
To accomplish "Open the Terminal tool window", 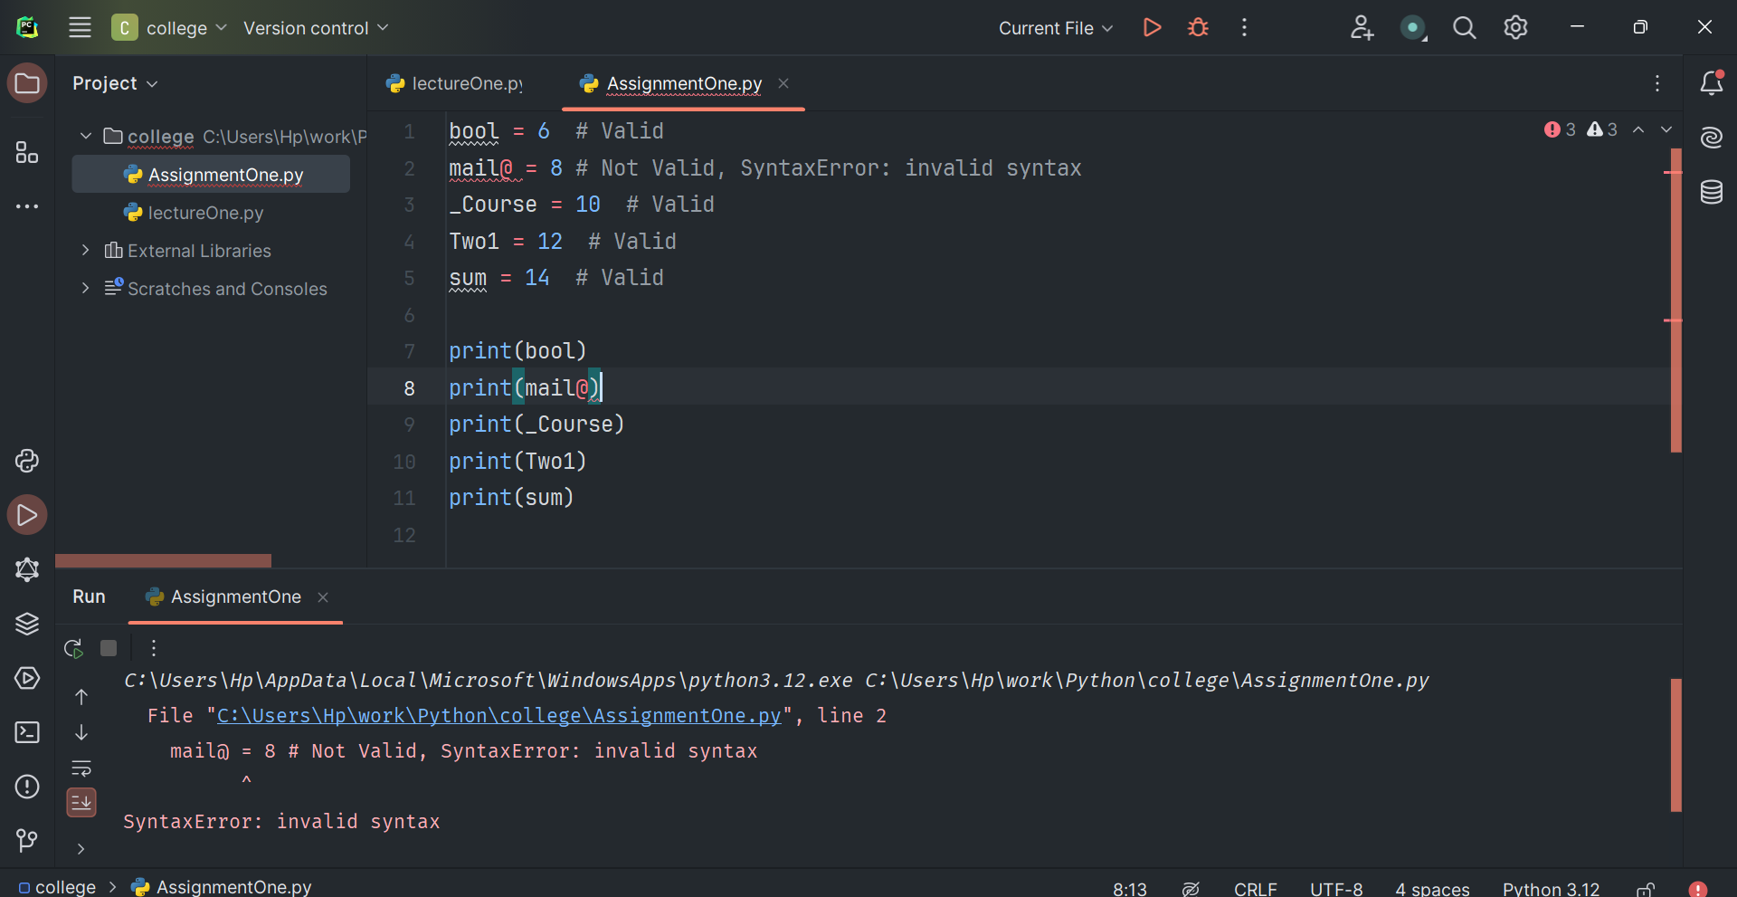I will [27, 732].
